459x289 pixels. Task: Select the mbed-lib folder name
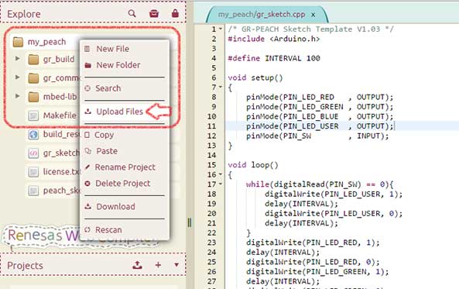[60, 96]
